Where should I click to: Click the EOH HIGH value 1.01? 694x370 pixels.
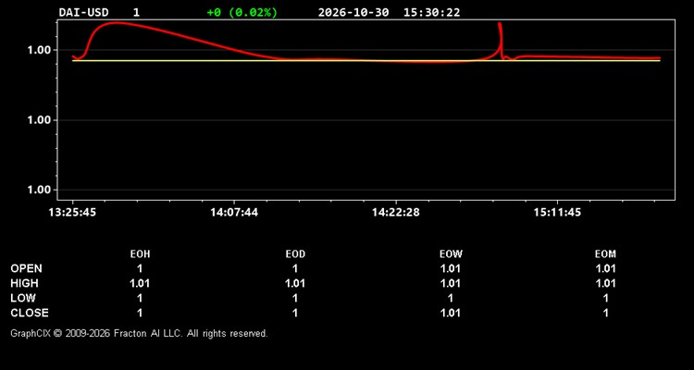[140, 283]
